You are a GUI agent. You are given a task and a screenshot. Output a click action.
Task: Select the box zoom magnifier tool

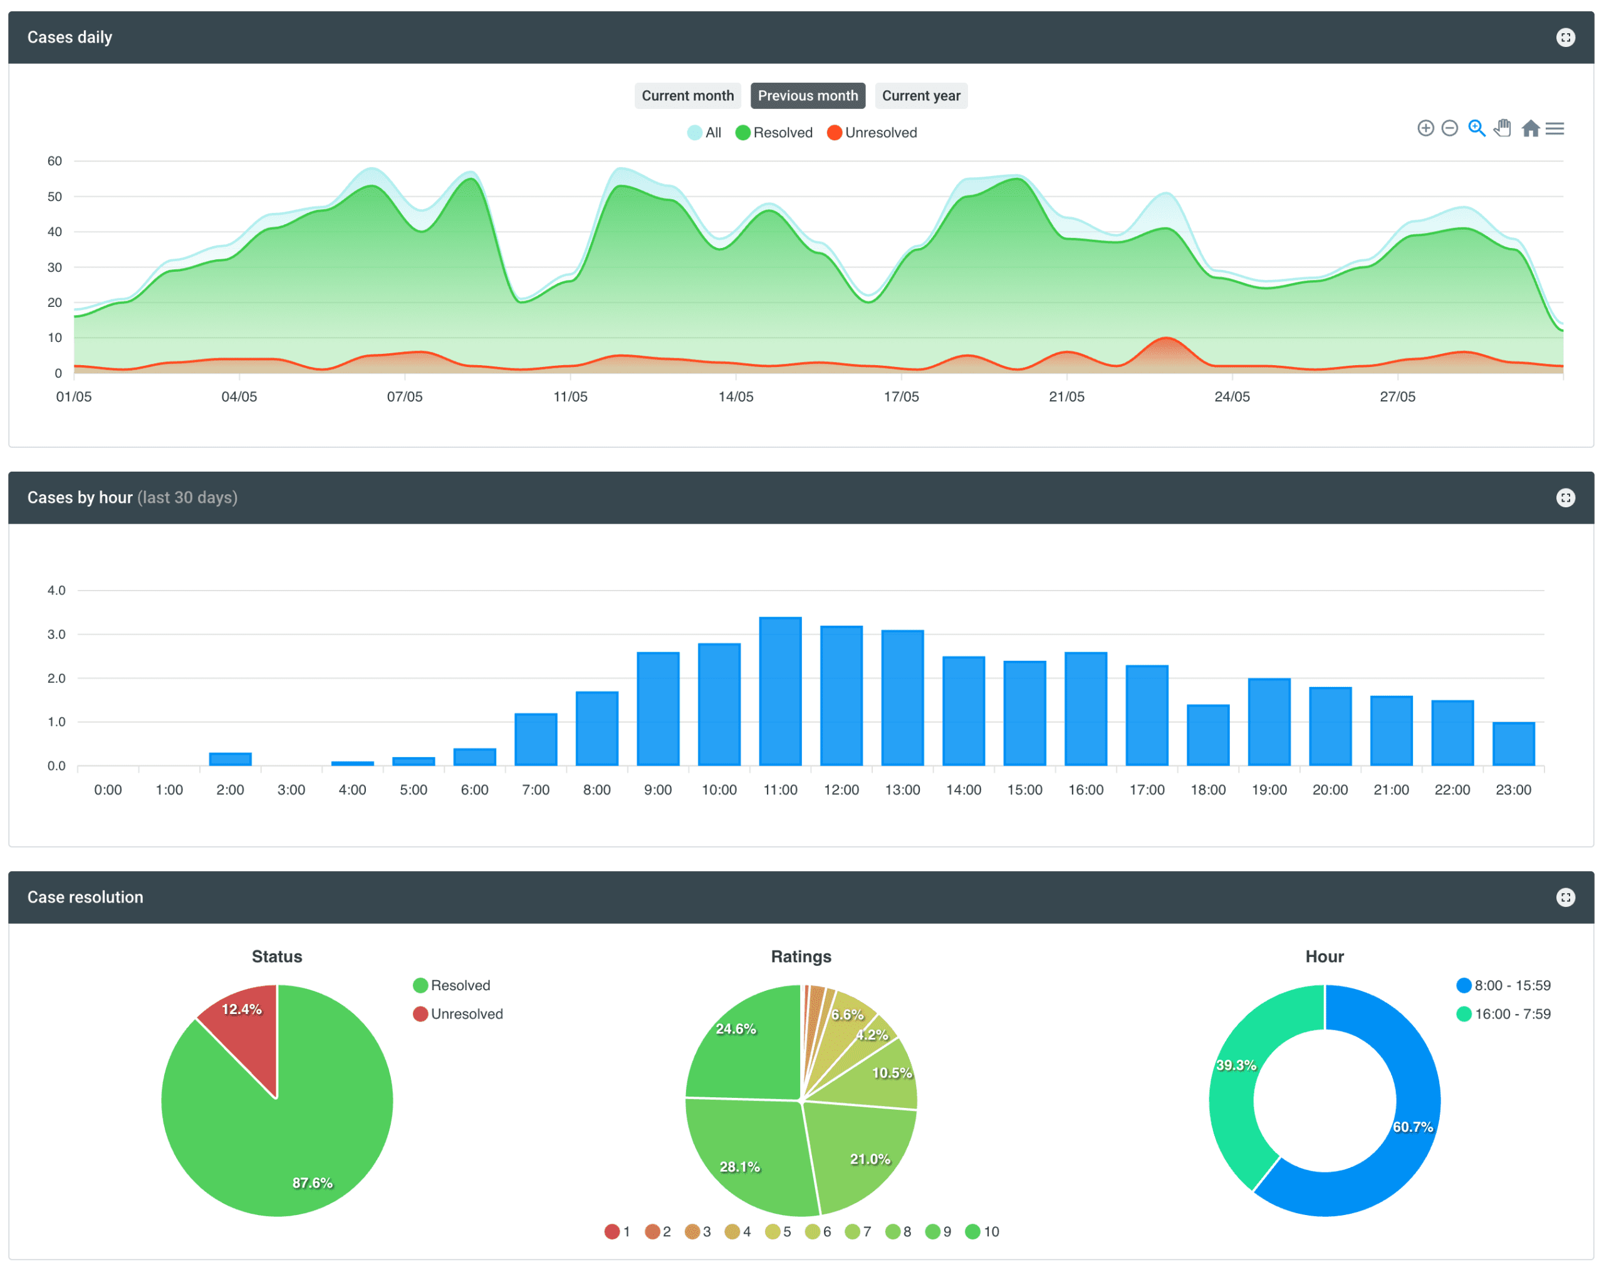tap(1477, 128)
